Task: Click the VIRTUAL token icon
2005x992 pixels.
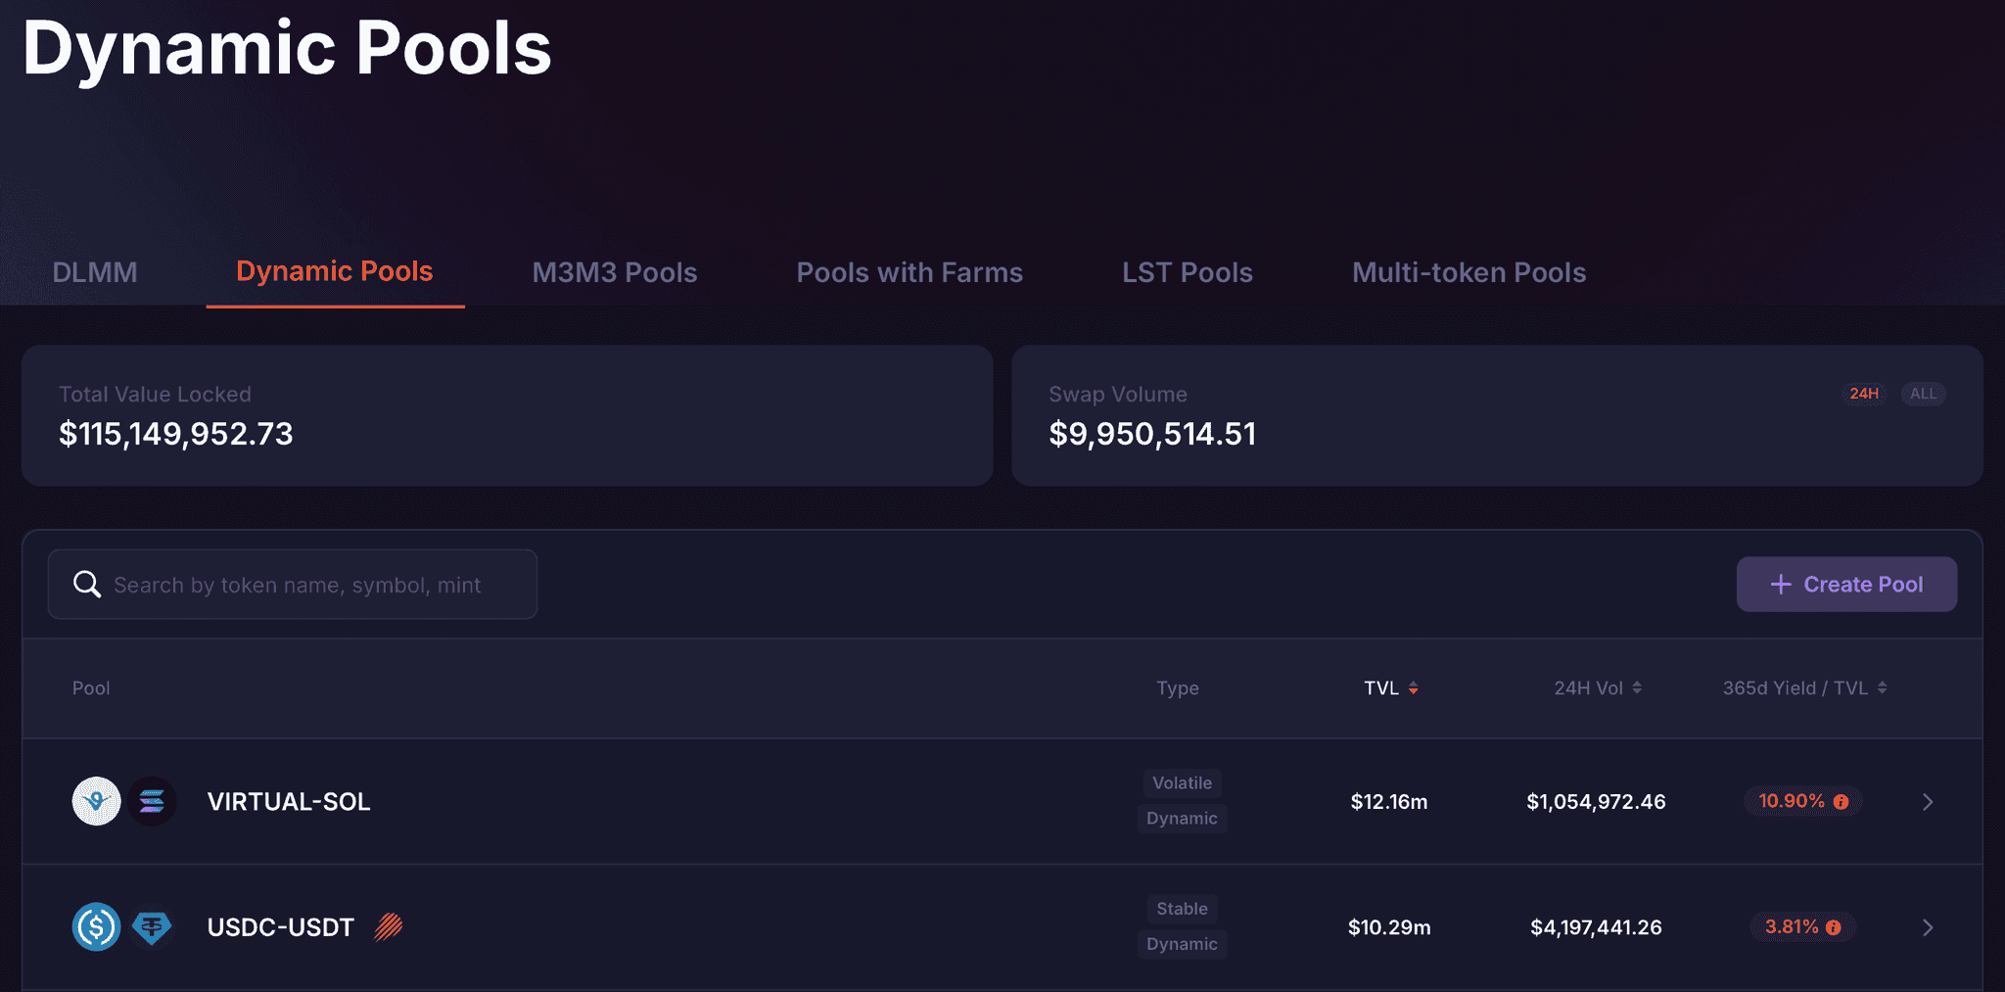Action: tap(96, 801)
